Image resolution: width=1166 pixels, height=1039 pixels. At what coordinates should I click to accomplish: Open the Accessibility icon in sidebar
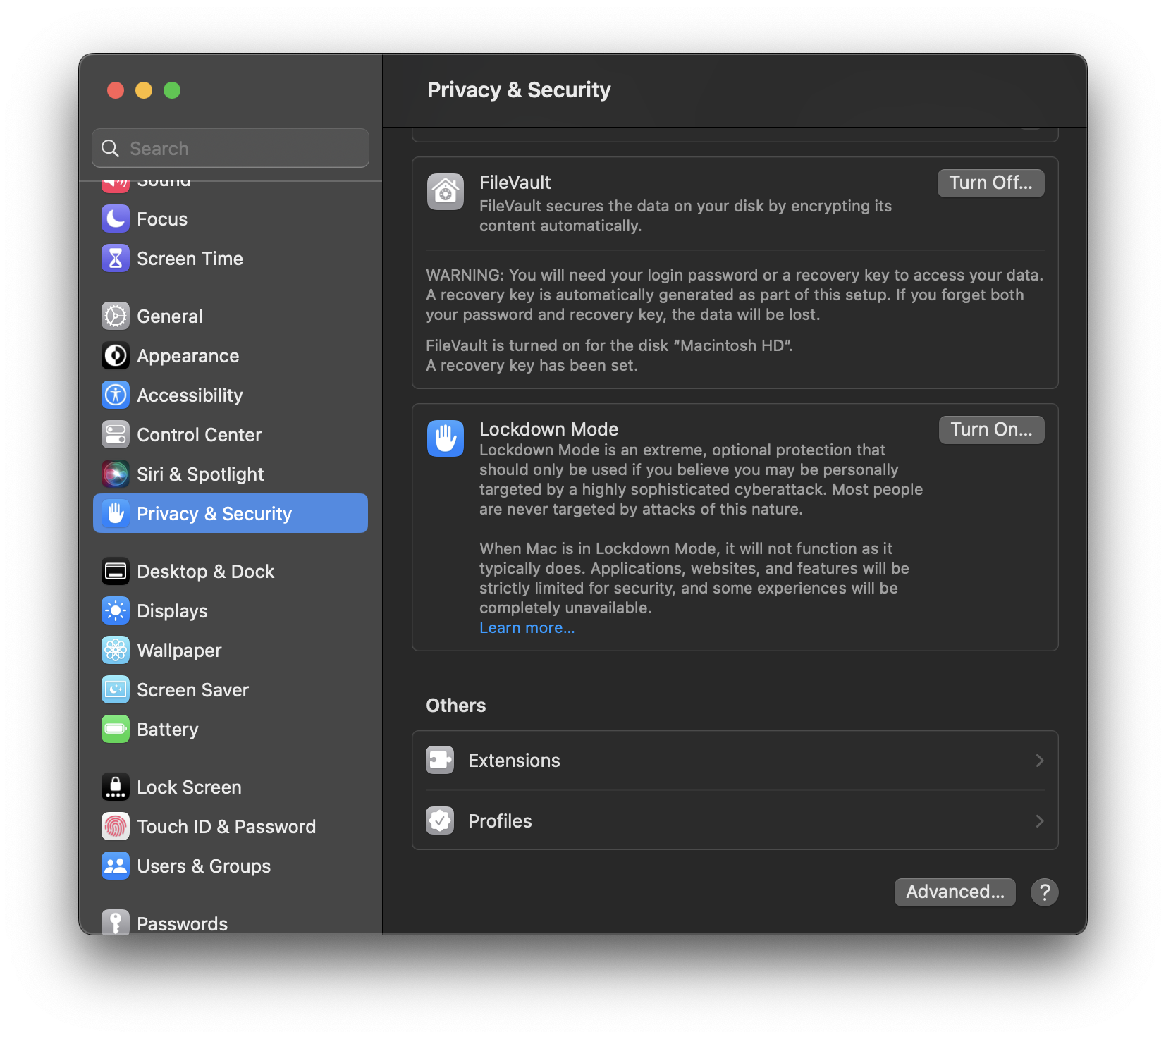pos(116,395)
